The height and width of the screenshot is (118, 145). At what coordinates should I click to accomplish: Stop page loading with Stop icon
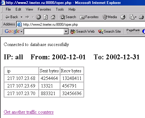(38, 17)
